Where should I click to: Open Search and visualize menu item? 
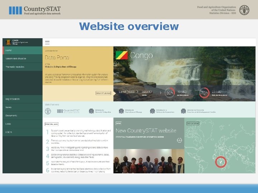pos(23,59)
